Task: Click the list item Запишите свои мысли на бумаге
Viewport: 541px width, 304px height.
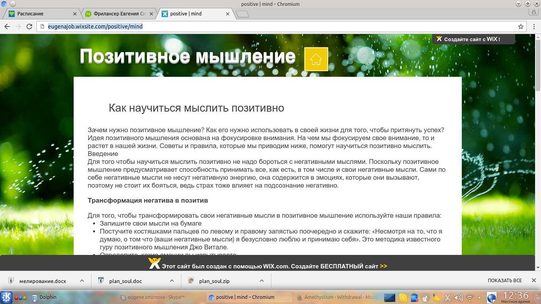Action: [x=151, y=224]
